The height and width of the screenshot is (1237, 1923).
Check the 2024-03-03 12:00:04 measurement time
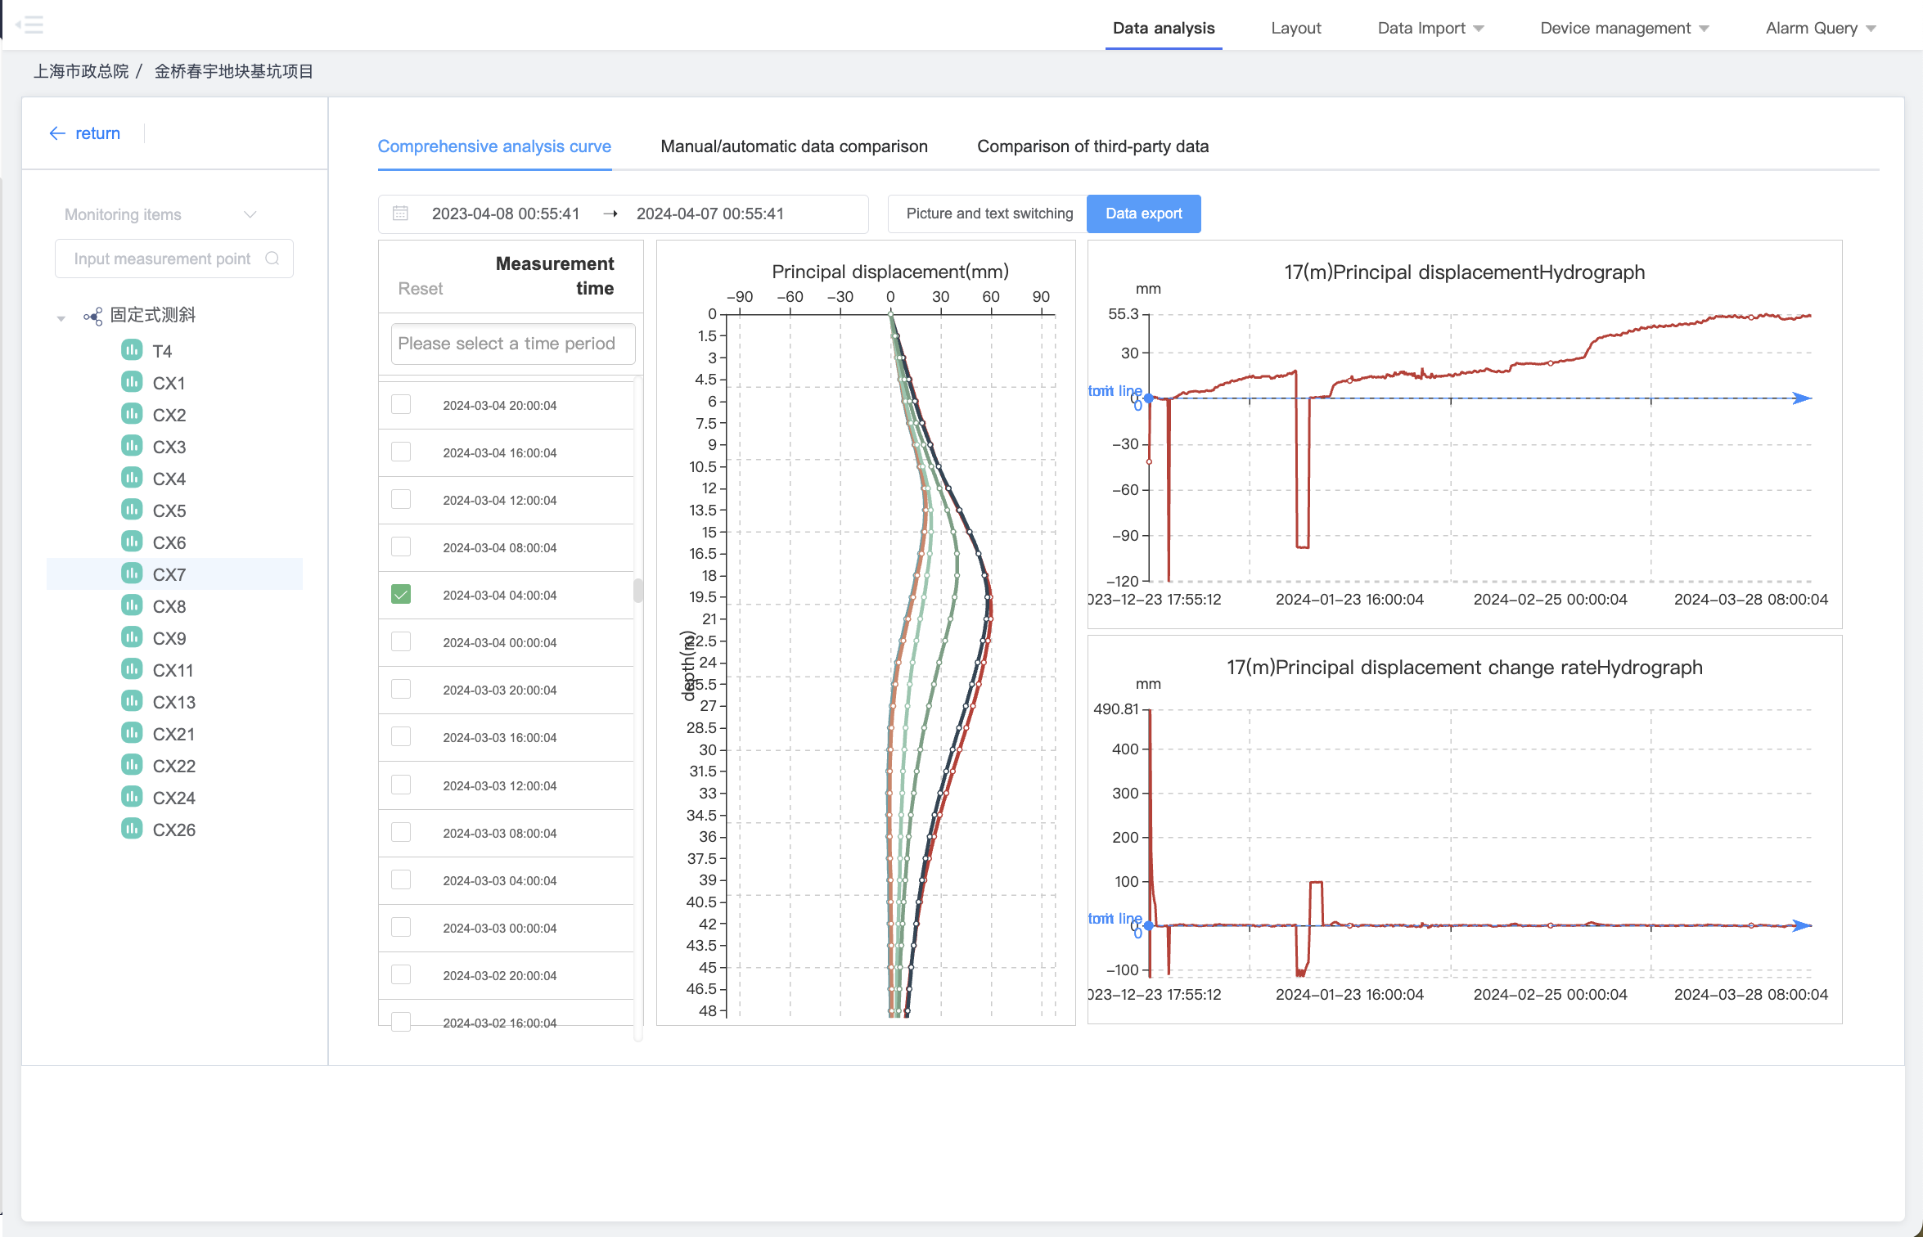pos(401,785)
